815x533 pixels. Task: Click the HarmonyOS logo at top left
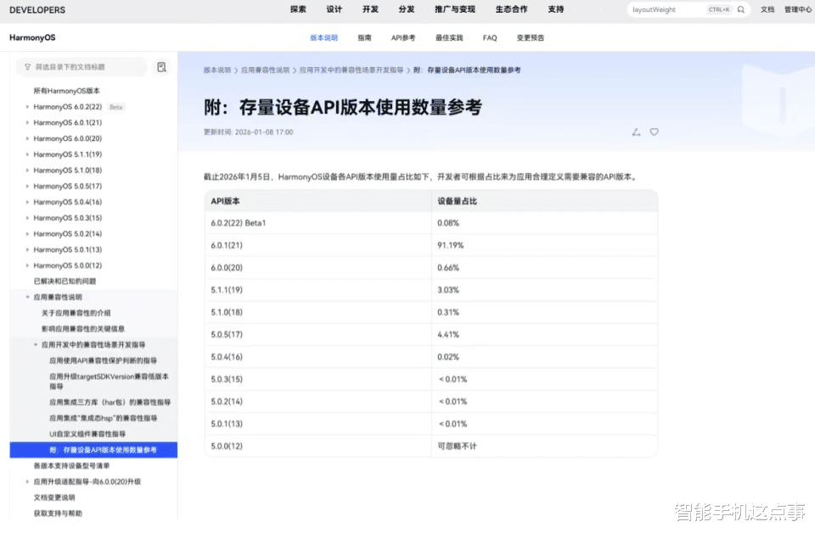pos(32,37)
